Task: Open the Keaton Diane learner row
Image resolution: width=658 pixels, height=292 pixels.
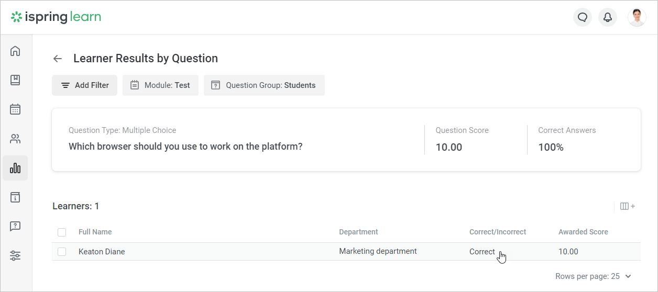Action: click(x=346, y=252)
